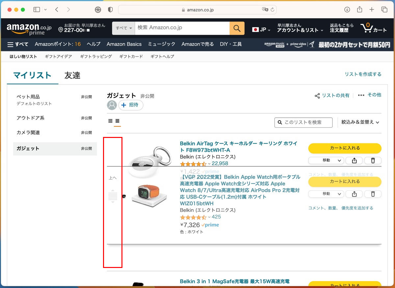The width and height of the screenshot is (395, 288).
Task: Delete the Belkin AirTag case item
Action: (373, 161)
